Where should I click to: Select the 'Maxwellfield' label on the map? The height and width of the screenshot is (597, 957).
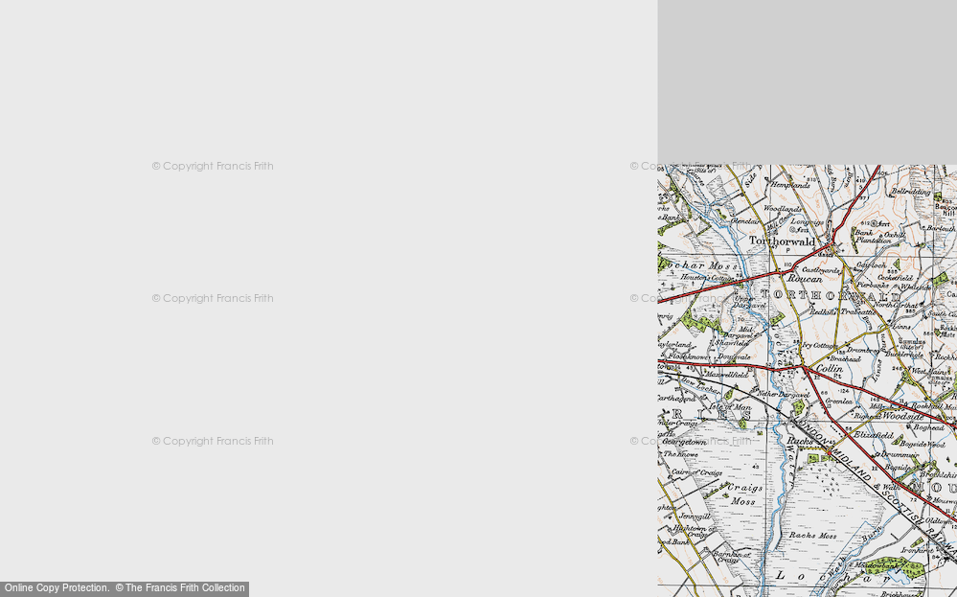point(727,375)
